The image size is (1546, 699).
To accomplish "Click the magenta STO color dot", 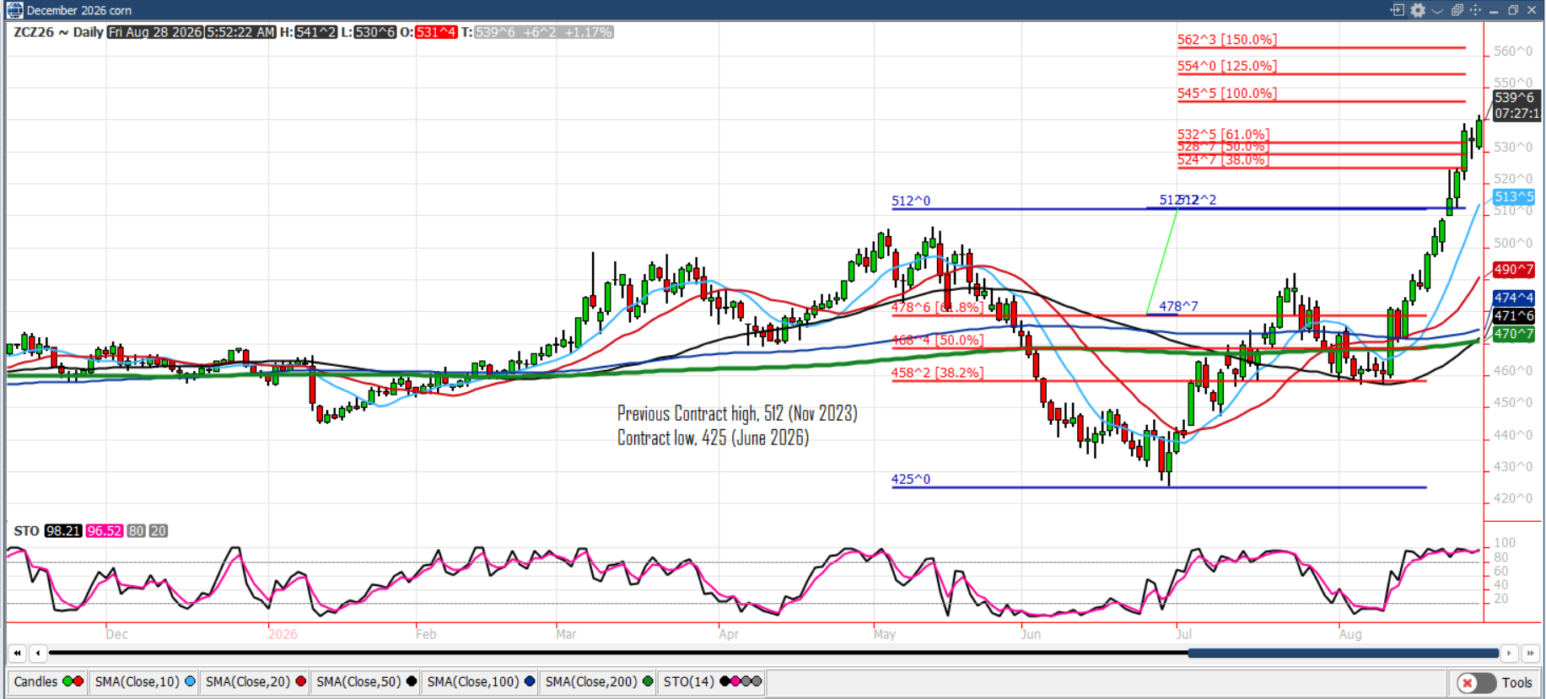I will click(735, 681).
